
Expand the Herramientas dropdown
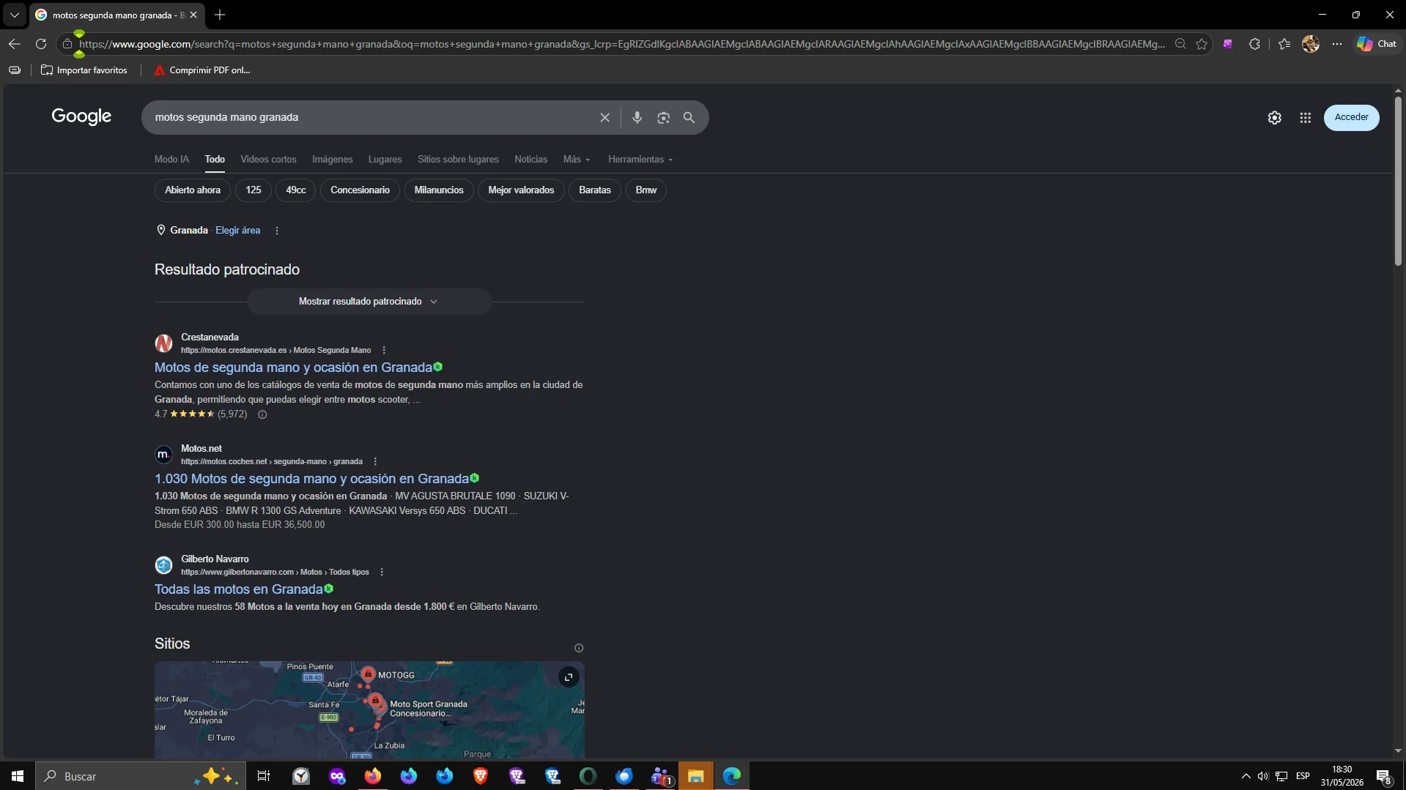pos(640,160)
